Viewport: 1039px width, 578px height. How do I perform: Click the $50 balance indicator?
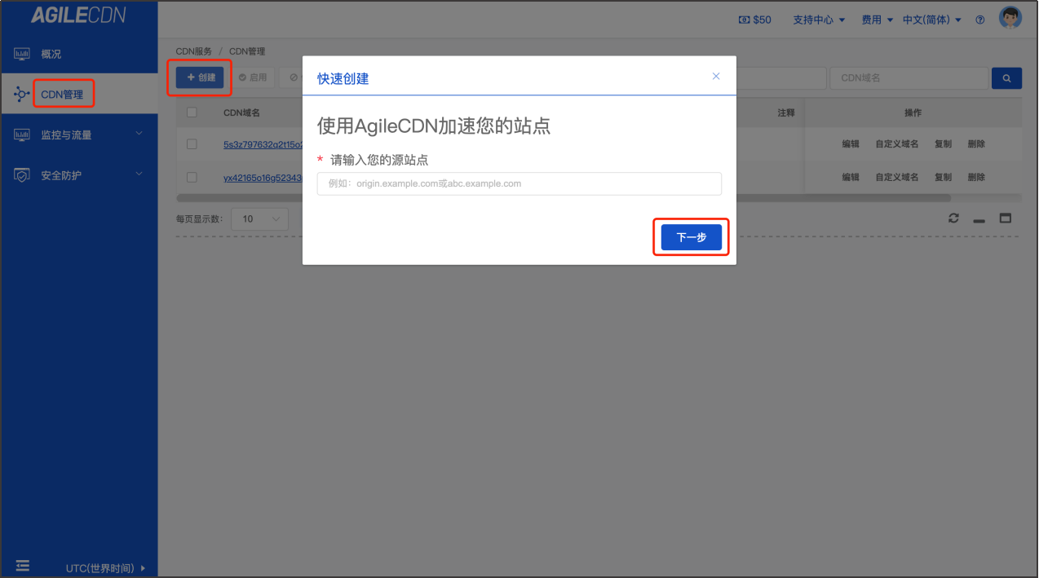754,20
